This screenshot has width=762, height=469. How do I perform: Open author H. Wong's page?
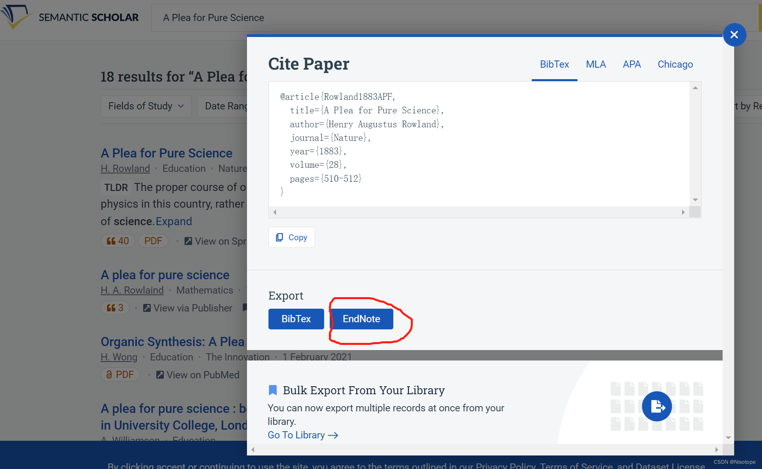point(119,357)
